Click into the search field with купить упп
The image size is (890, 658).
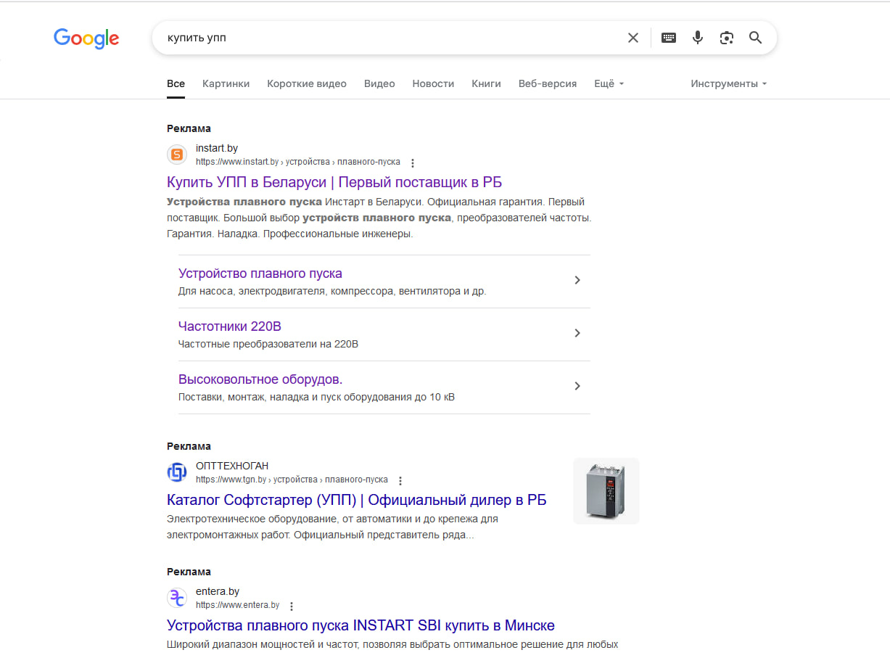click(392, 38)
